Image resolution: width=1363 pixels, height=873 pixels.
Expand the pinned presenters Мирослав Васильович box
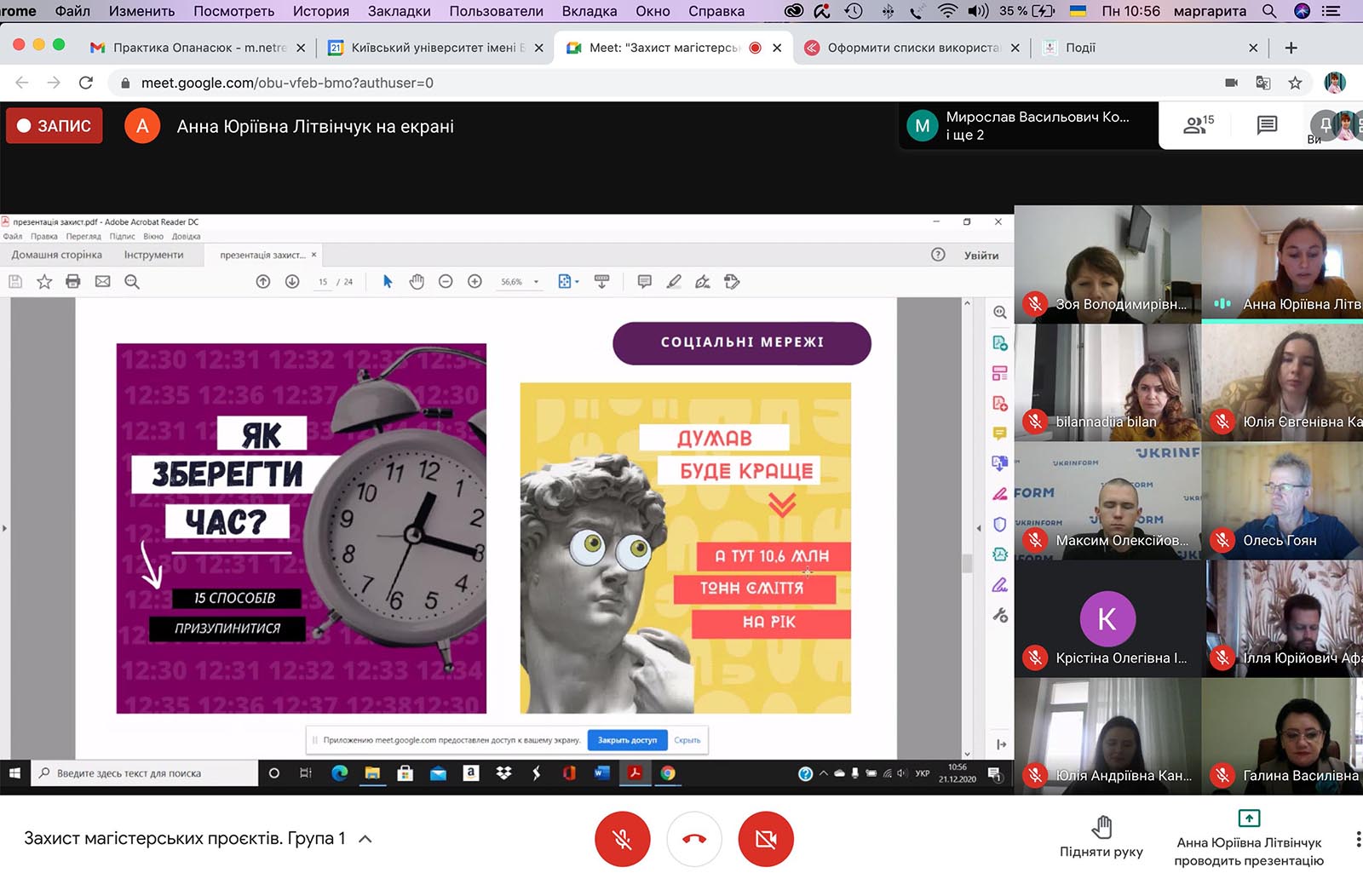pyautogui.click(x=1028, y=126)
